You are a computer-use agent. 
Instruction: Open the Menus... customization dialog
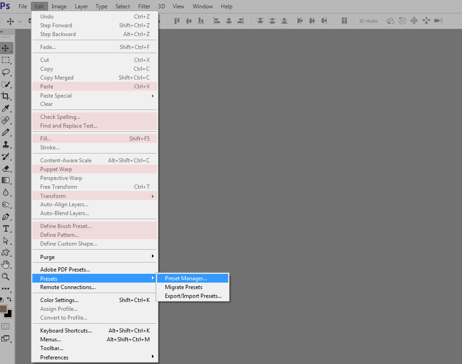coord(95,339)
